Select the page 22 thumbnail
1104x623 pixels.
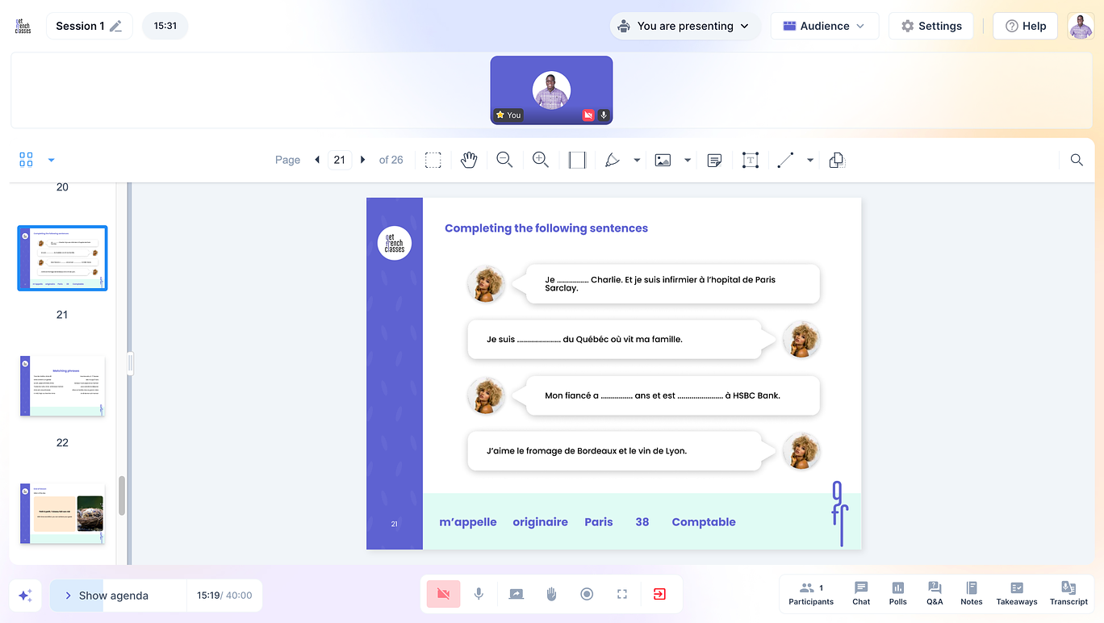point(62,387)
